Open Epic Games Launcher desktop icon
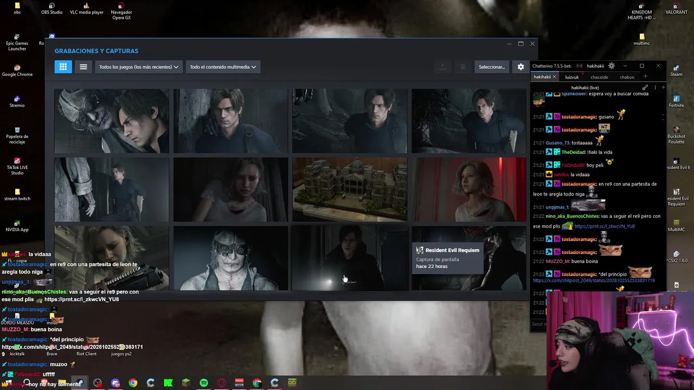The image size is (694, 390). pyautogui.click(x=17, y=42)
